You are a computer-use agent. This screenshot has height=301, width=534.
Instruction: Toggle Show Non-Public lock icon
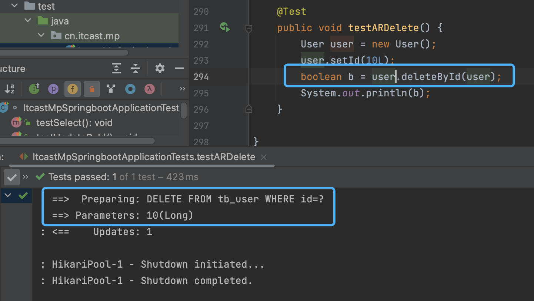(x=91, y=89)
